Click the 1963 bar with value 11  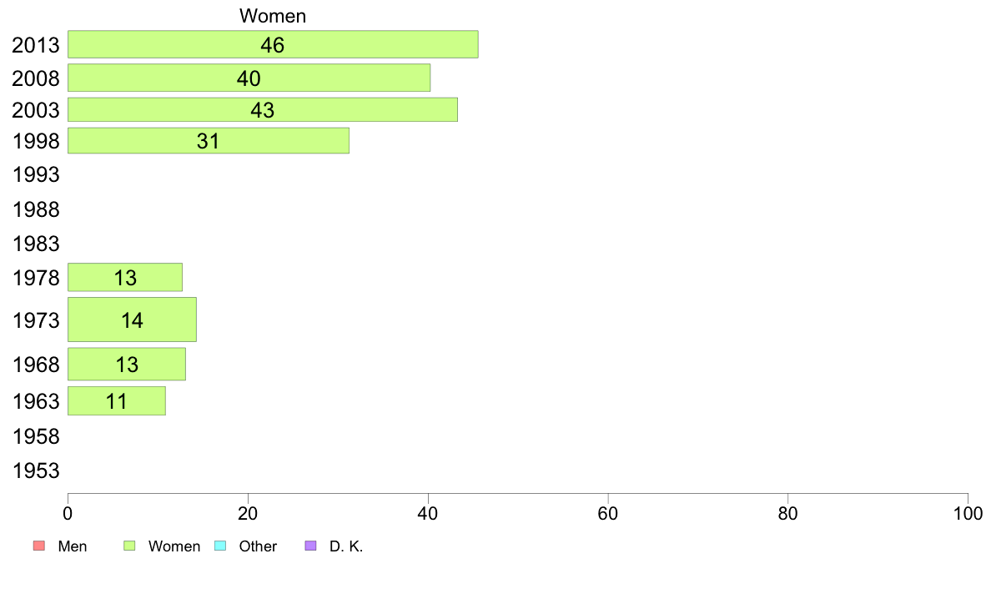116,401
